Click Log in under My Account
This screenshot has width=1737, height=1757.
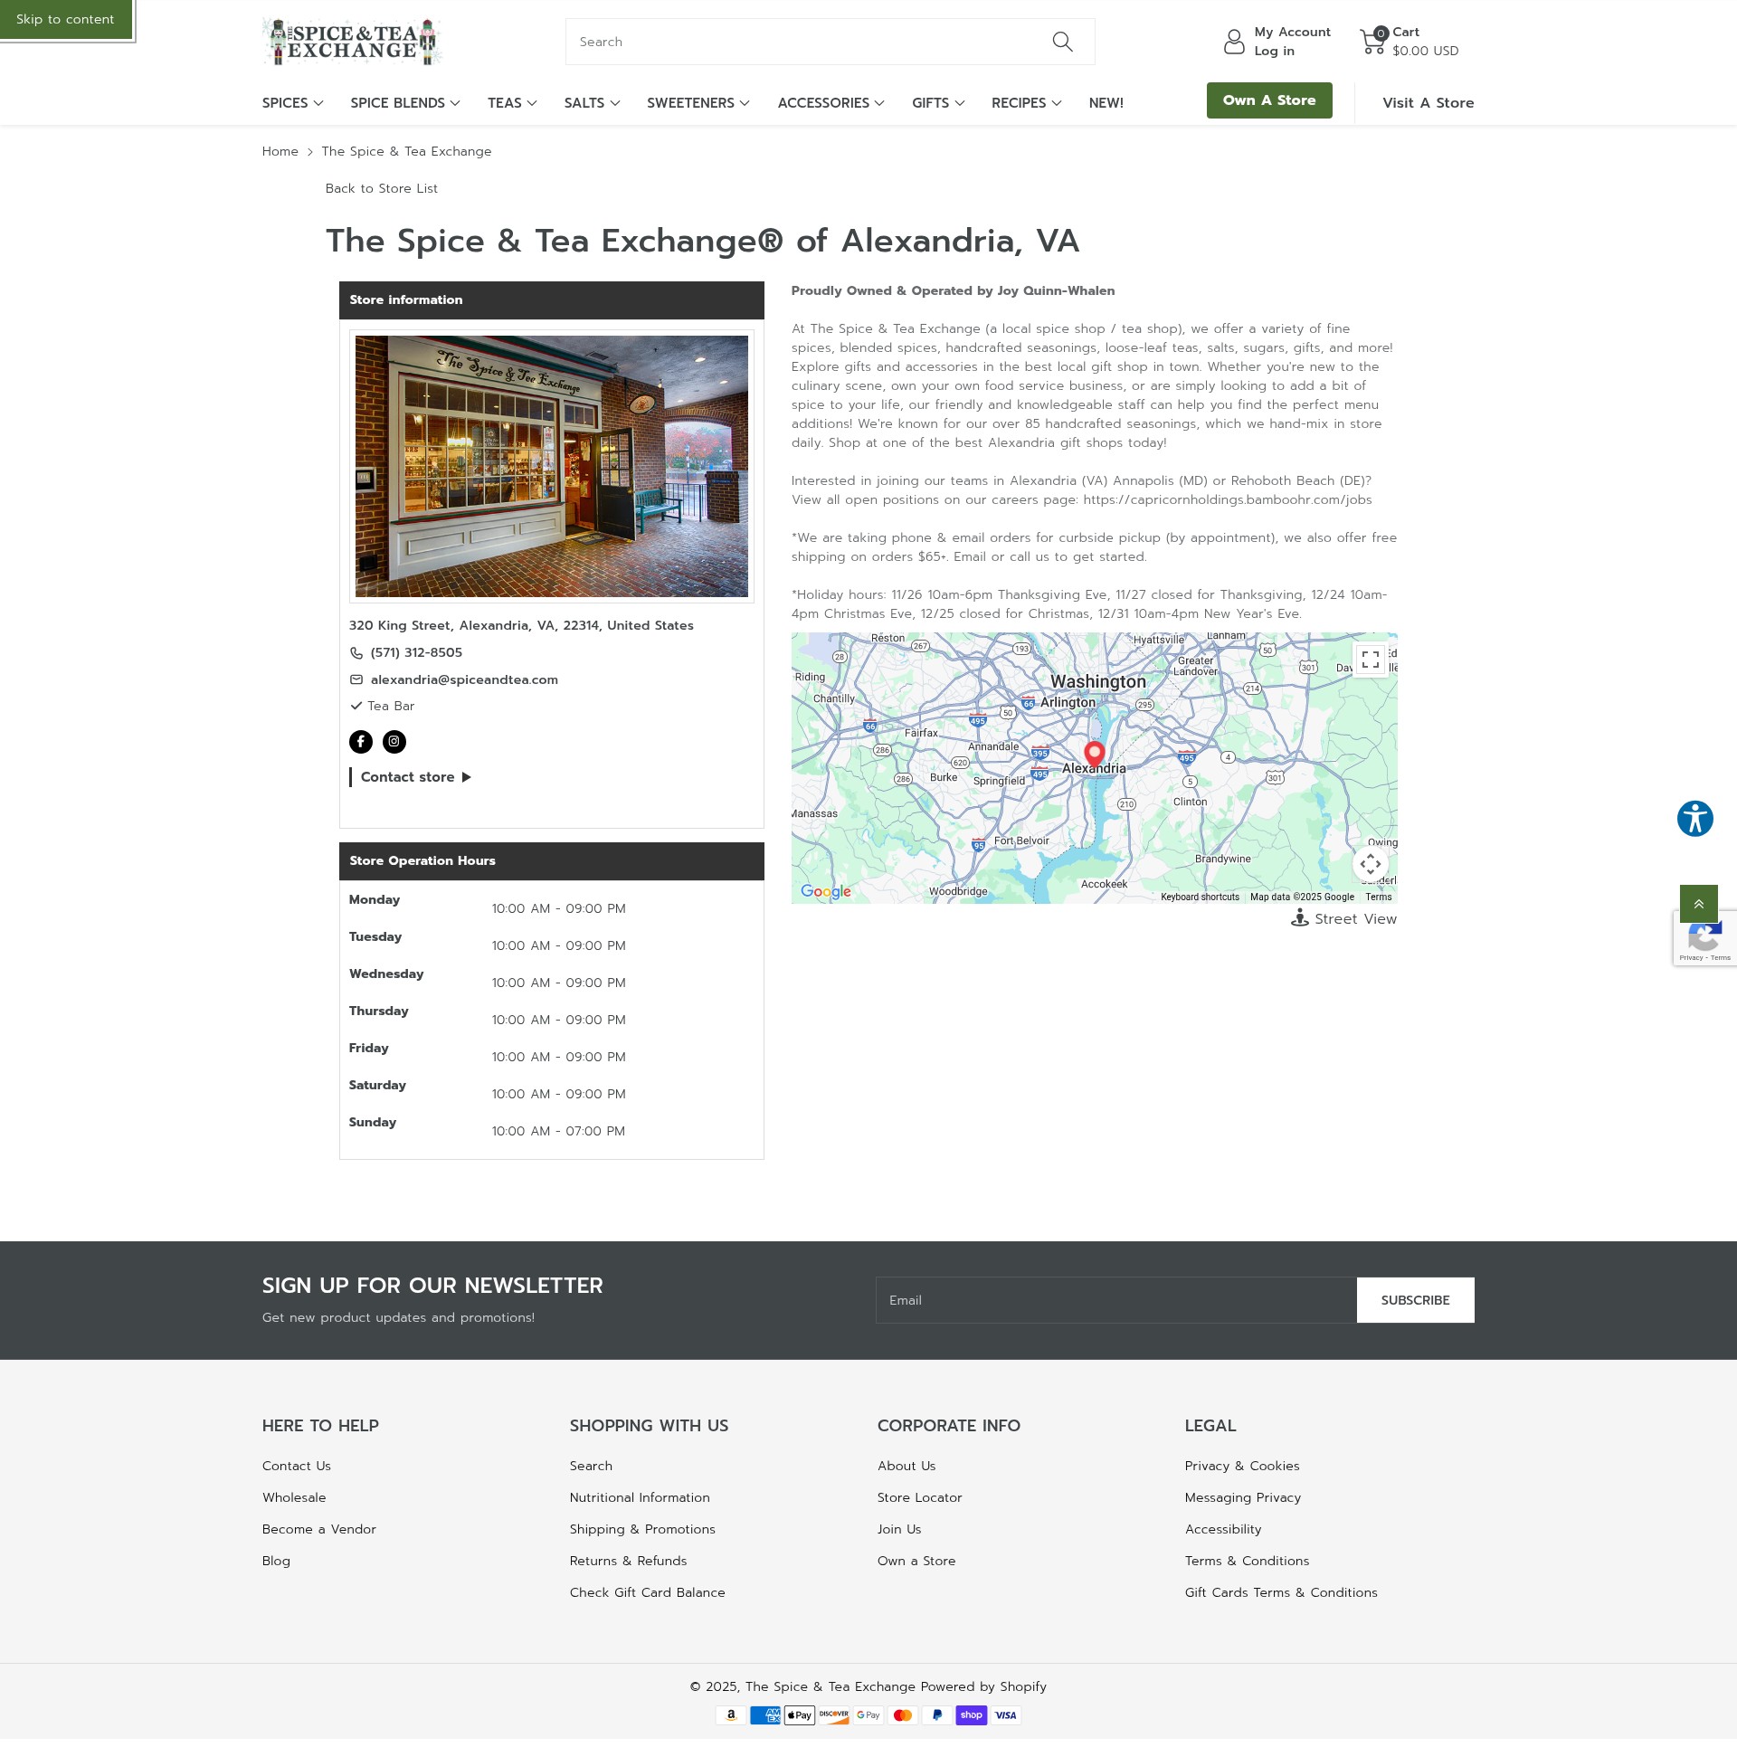(x=1274, y=51)
